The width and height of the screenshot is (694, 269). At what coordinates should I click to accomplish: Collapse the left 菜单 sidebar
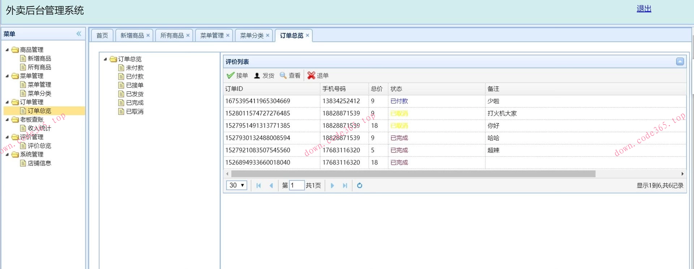click(x=79, y=34)
